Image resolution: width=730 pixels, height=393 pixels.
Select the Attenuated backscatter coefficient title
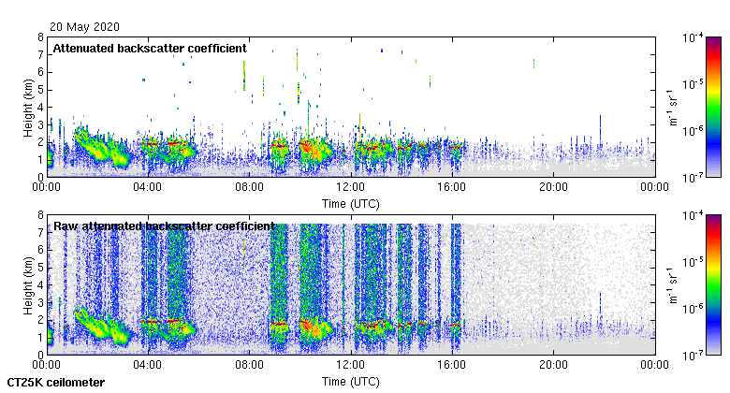coord(150,49)
